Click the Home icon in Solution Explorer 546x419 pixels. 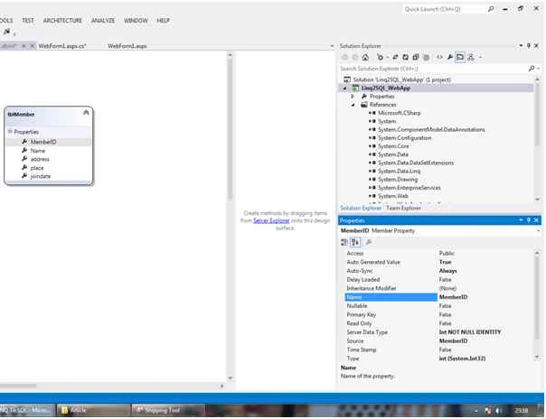point(365,57)
